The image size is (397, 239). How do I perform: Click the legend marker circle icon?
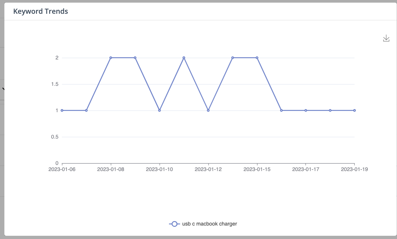point(174,224)
